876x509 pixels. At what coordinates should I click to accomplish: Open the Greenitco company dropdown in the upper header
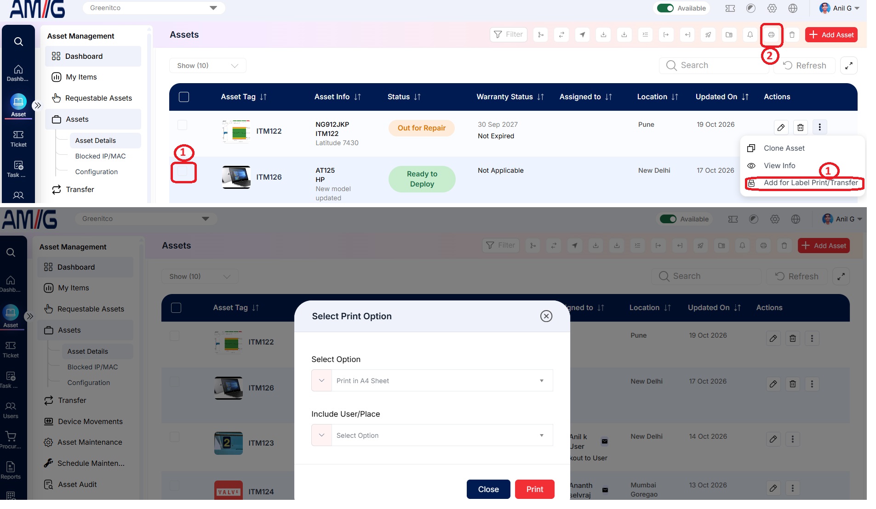coord(154,8)
